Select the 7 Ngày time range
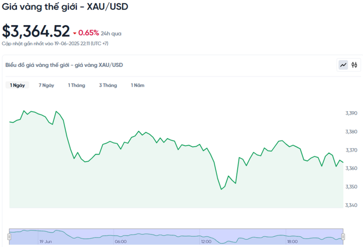Viewport: 363px width, 247px height. click(x=46, y=85)
